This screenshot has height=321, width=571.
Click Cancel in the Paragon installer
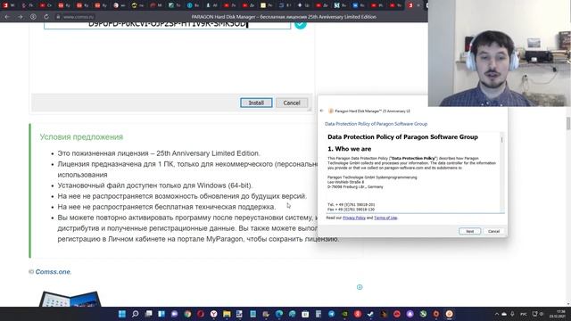493,231
